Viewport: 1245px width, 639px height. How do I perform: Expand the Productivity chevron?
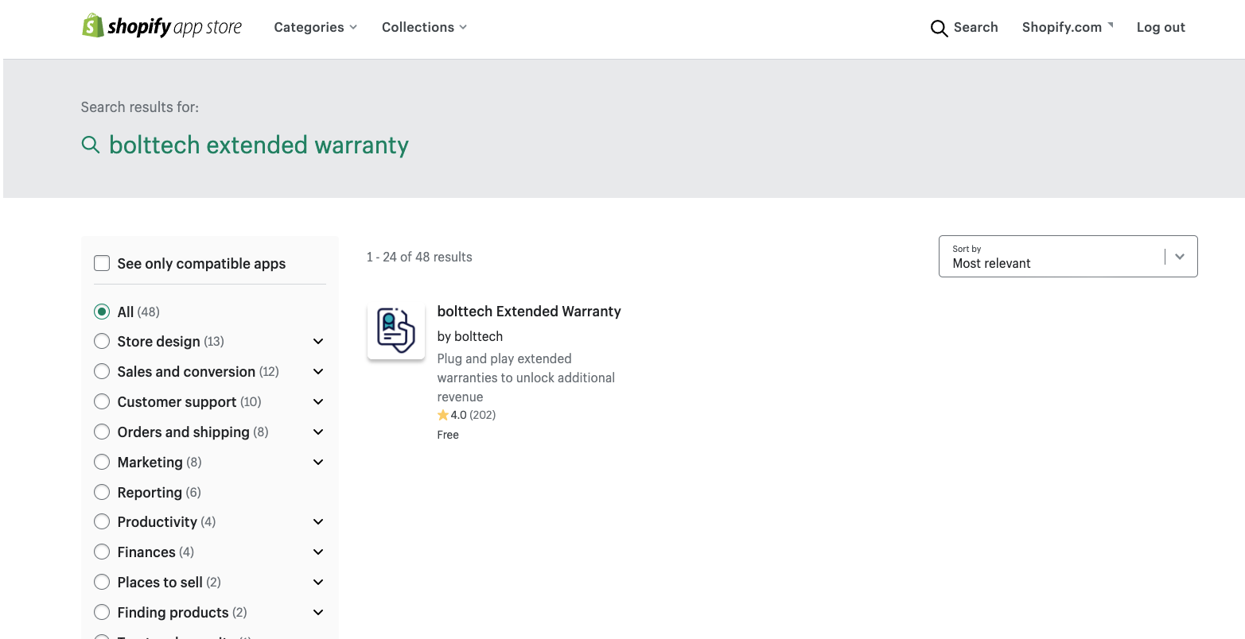[x=318, y=522]
